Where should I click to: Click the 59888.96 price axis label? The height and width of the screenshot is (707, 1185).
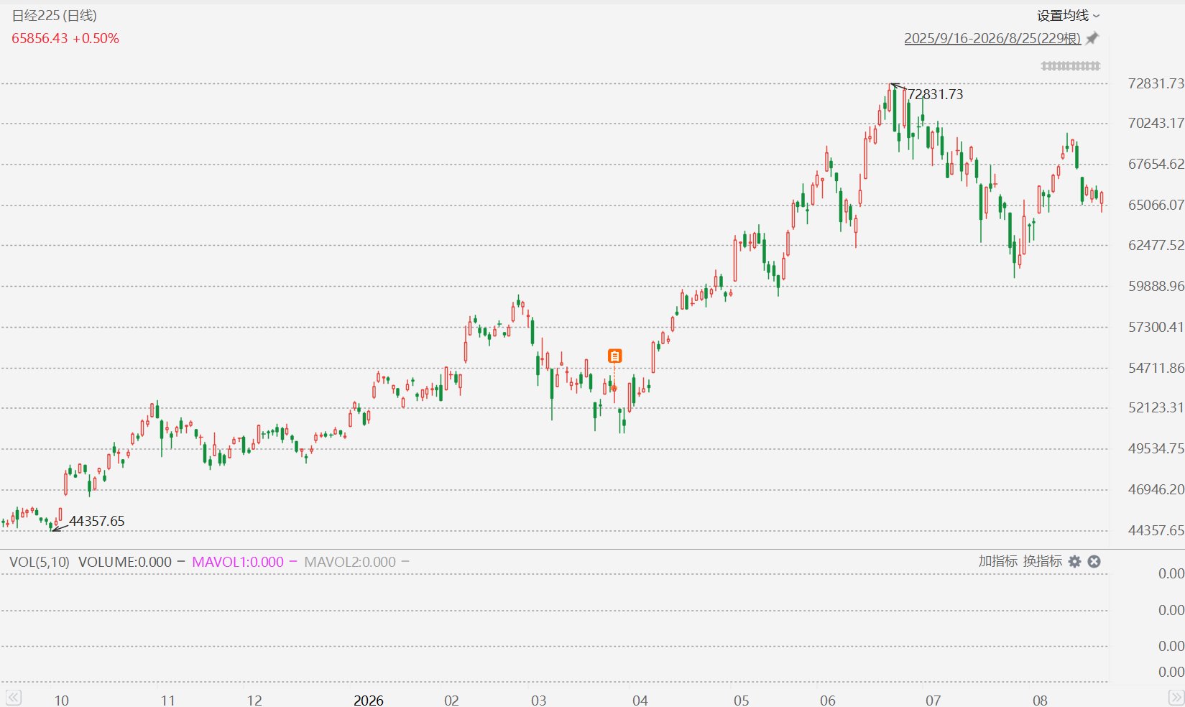(x=1156, y=286)
